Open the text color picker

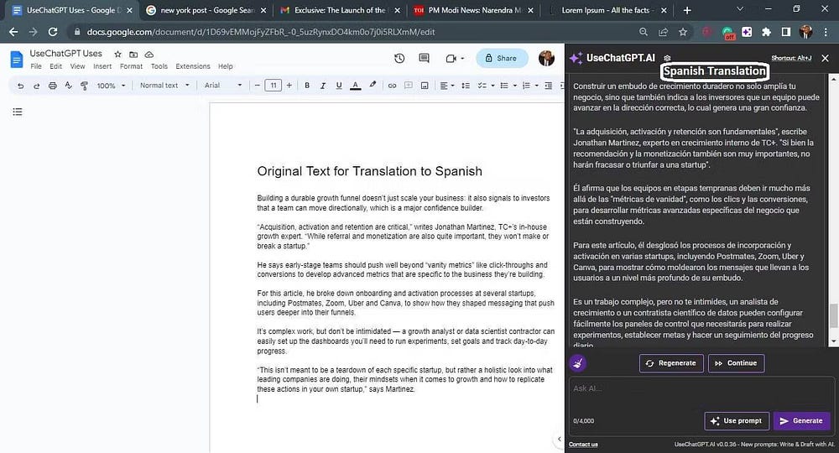click(355, 86)
